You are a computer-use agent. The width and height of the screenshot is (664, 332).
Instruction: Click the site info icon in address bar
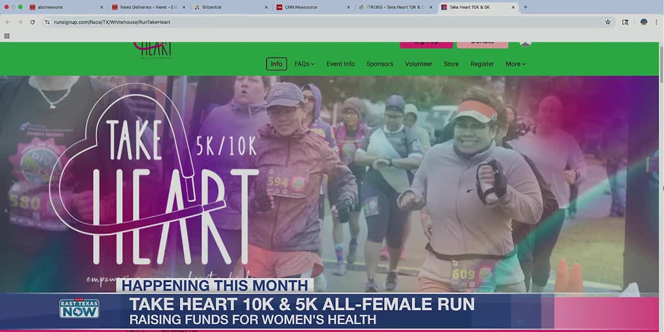47,22
